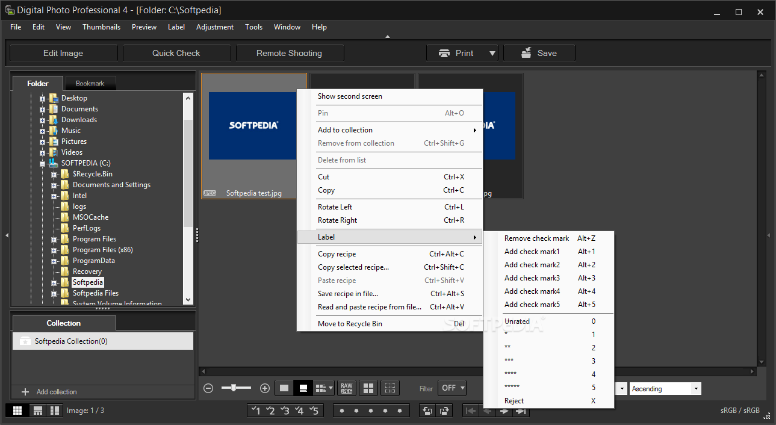The height and width of the screenshot is (425, 776).
Task: Click the zoom-out minus icon for thumbnails
Action: 208,388
